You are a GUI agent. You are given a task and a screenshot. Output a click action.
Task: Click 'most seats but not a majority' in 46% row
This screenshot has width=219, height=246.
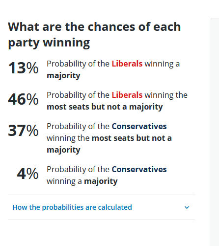click(105, 107)
